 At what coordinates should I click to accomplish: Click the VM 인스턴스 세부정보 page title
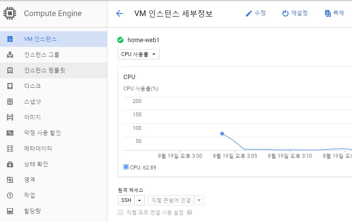tap(173, 13)
